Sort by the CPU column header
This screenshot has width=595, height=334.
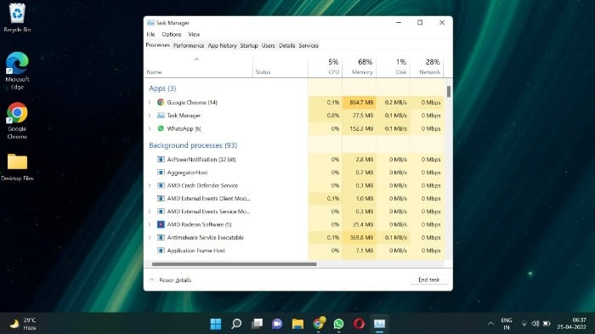(x=326, y=67)
